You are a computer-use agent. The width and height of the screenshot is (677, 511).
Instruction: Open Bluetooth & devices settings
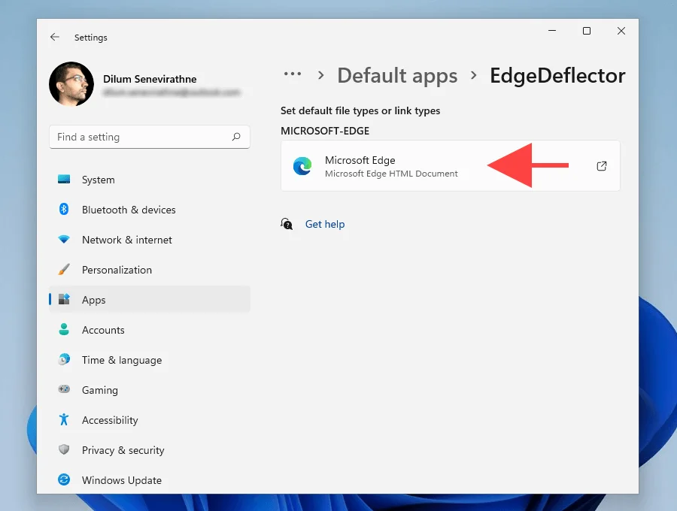tap(150, 210)
